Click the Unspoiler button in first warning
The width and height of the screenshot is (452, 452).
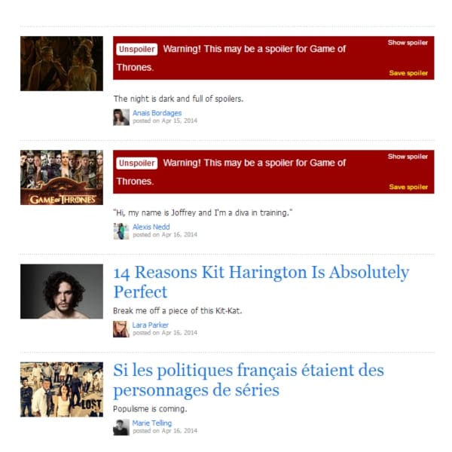pos(136,49)
